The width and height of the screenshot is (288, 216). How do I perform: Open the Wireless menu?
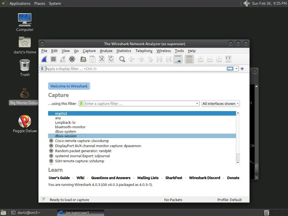pos(163,51)
